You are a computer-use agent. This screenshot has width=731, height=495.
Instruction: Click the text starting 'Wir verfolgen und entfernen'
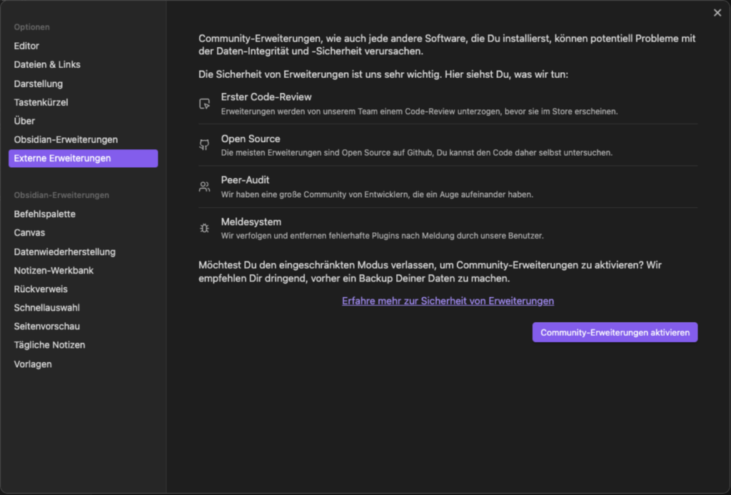point(383,236)
